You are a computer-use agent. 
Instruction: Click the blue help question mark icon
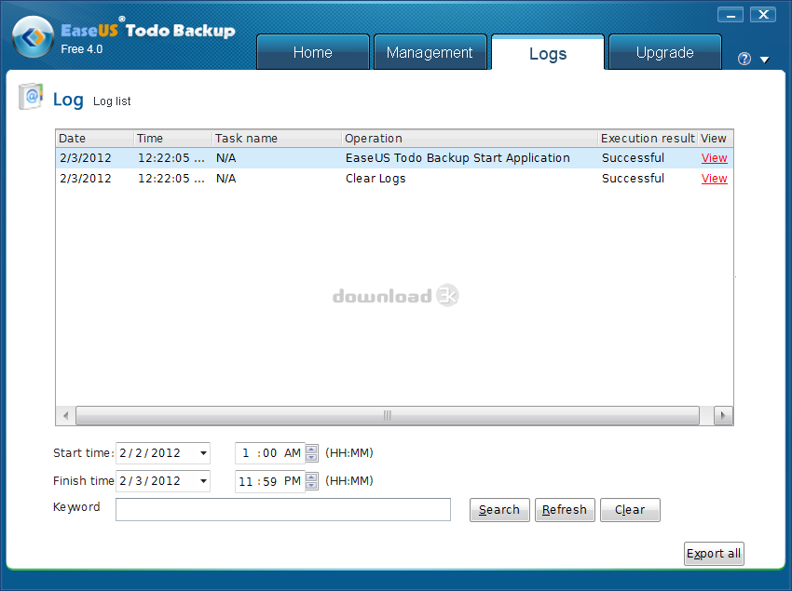click(743, 58)
